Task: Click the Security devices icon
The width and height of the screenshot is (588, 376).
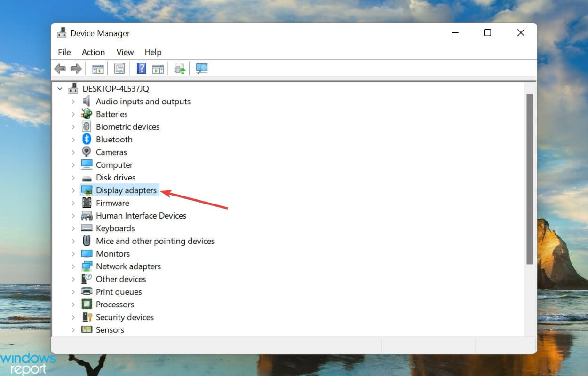Action: pyautogui.click(x=87, y=317)
